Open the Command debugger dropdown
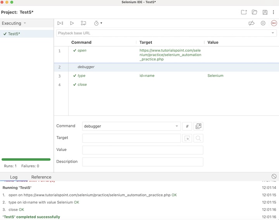 tap(177, 126)
